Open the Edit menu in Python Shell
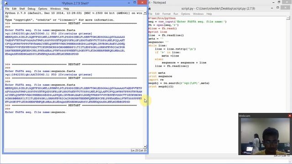Screen dimensions: 292x164 pos(14,9)
